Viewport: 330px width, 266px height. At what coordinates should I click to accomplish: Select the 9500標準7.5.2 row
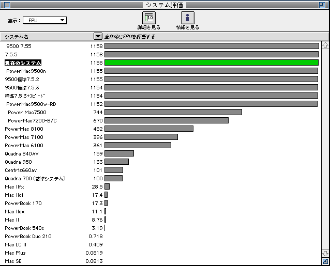coord(160,79)
